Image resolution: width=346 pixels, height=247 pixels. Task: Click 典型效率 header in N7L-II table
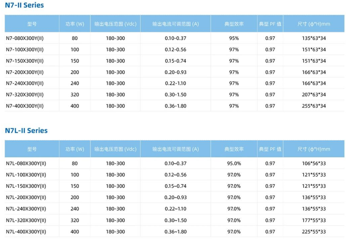(x=234, y=149)
